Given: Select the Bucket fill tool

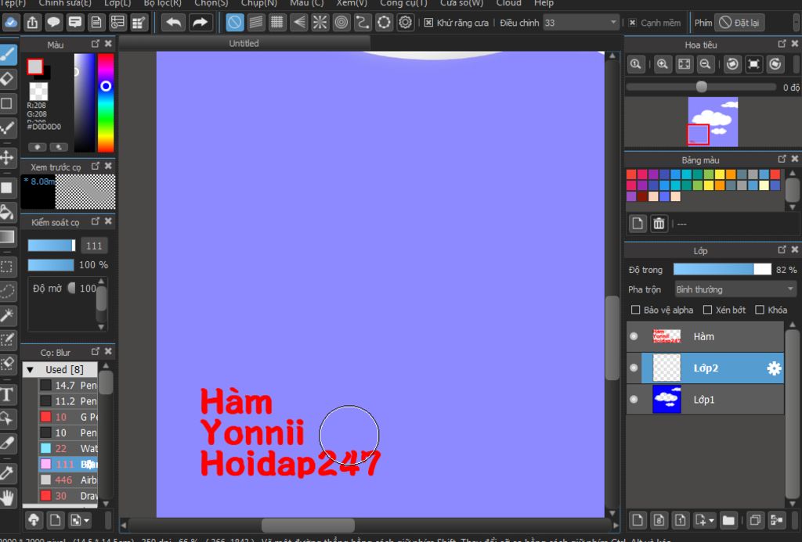Looking at the screenshot, I should pyautogui.click(x=7, y=213).
